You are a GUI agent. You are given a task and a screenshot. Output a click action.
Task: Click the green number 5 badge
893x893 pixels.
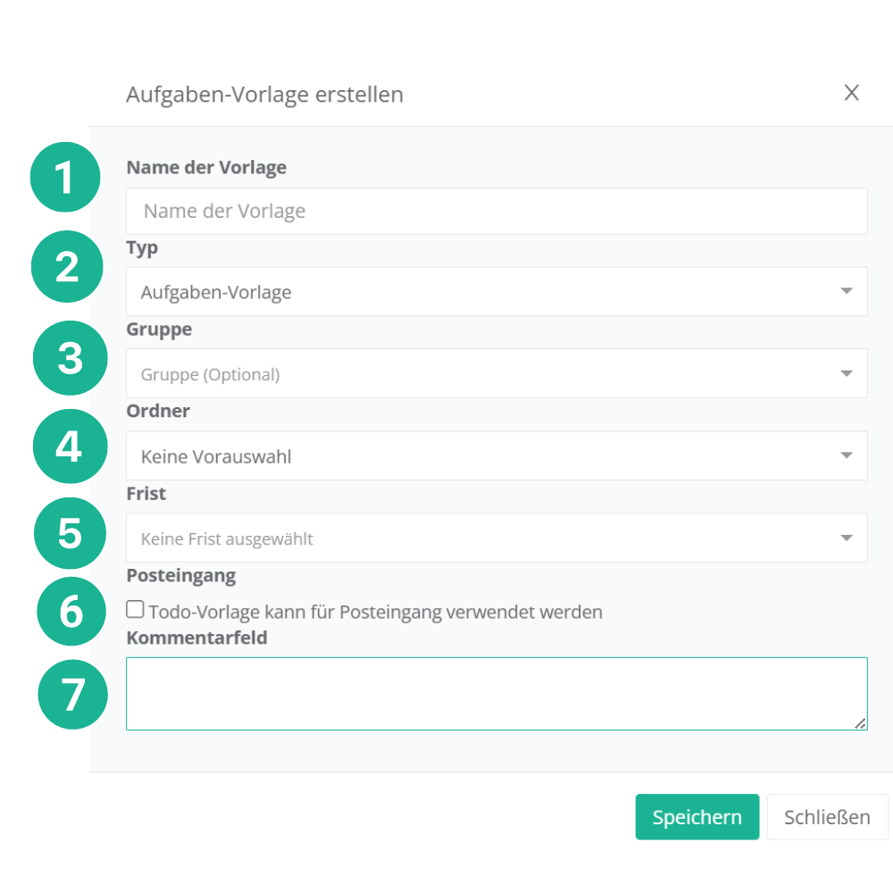[x=70, y=533]
